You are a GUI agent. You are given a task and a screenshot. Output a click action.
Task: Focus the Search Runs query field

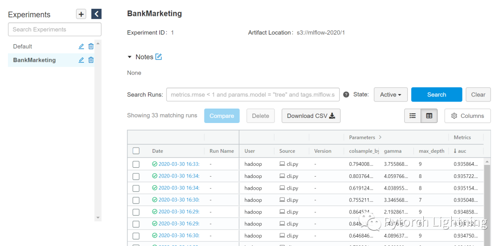point(253,95)
